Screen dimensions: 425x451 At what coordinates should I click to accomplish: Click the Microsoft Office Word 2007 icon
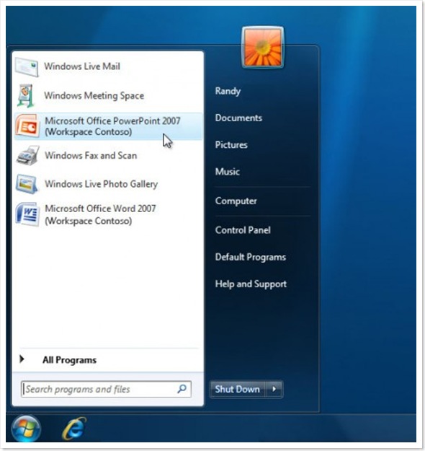click(27, 214)
